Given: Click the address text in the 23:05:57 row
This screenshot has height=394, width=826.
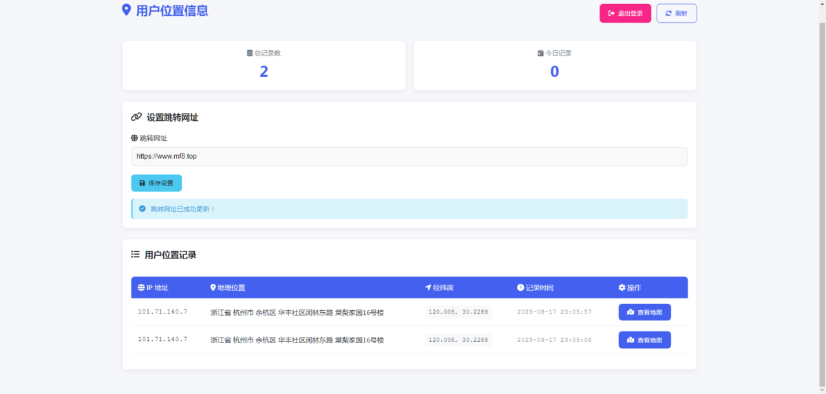Looking at the screenshot, I should click(297, 312).
